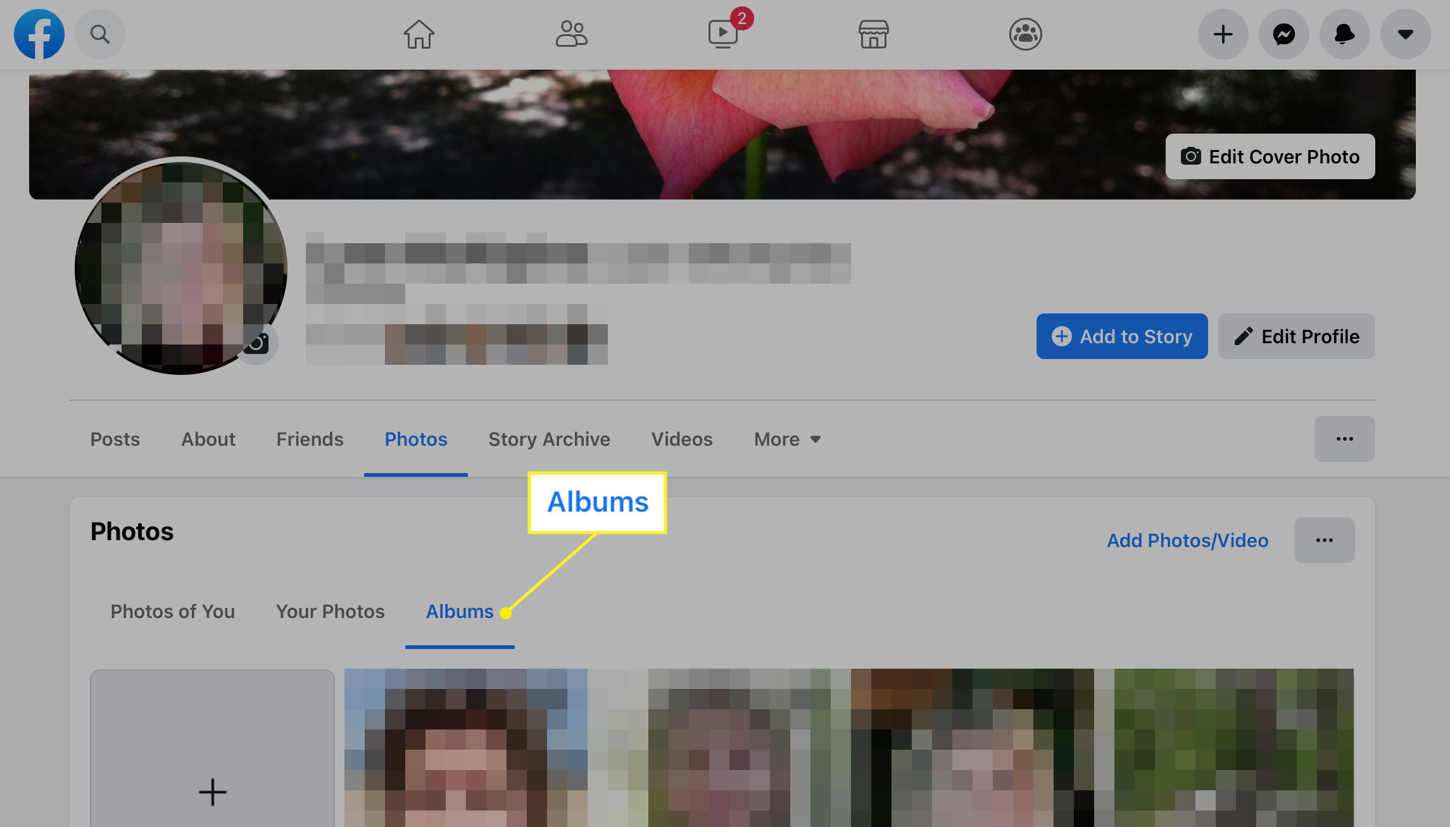
Task: Toggle the search icon bar
Action: [x=99, y=33]
